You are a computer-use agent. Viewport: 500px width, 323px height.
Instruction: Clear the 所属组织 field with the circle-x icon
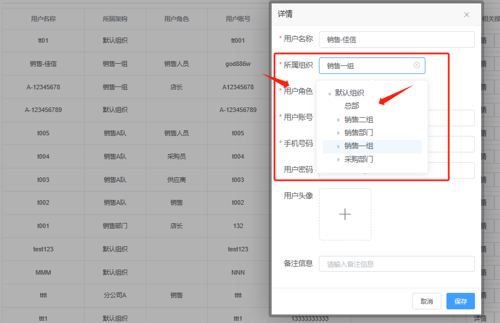pos(416,65)
